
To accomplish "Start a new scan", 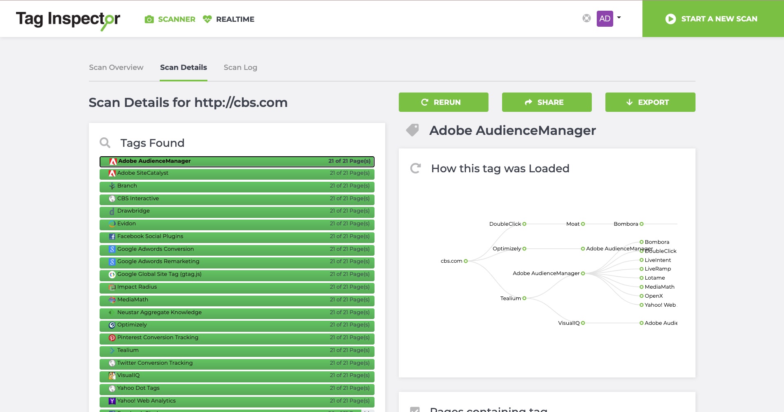I will tap(713, 19).
